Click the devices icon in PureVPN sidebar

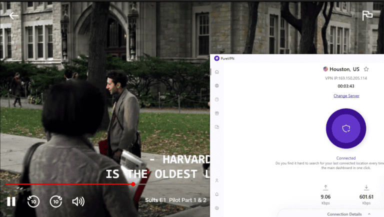[216, 127]
